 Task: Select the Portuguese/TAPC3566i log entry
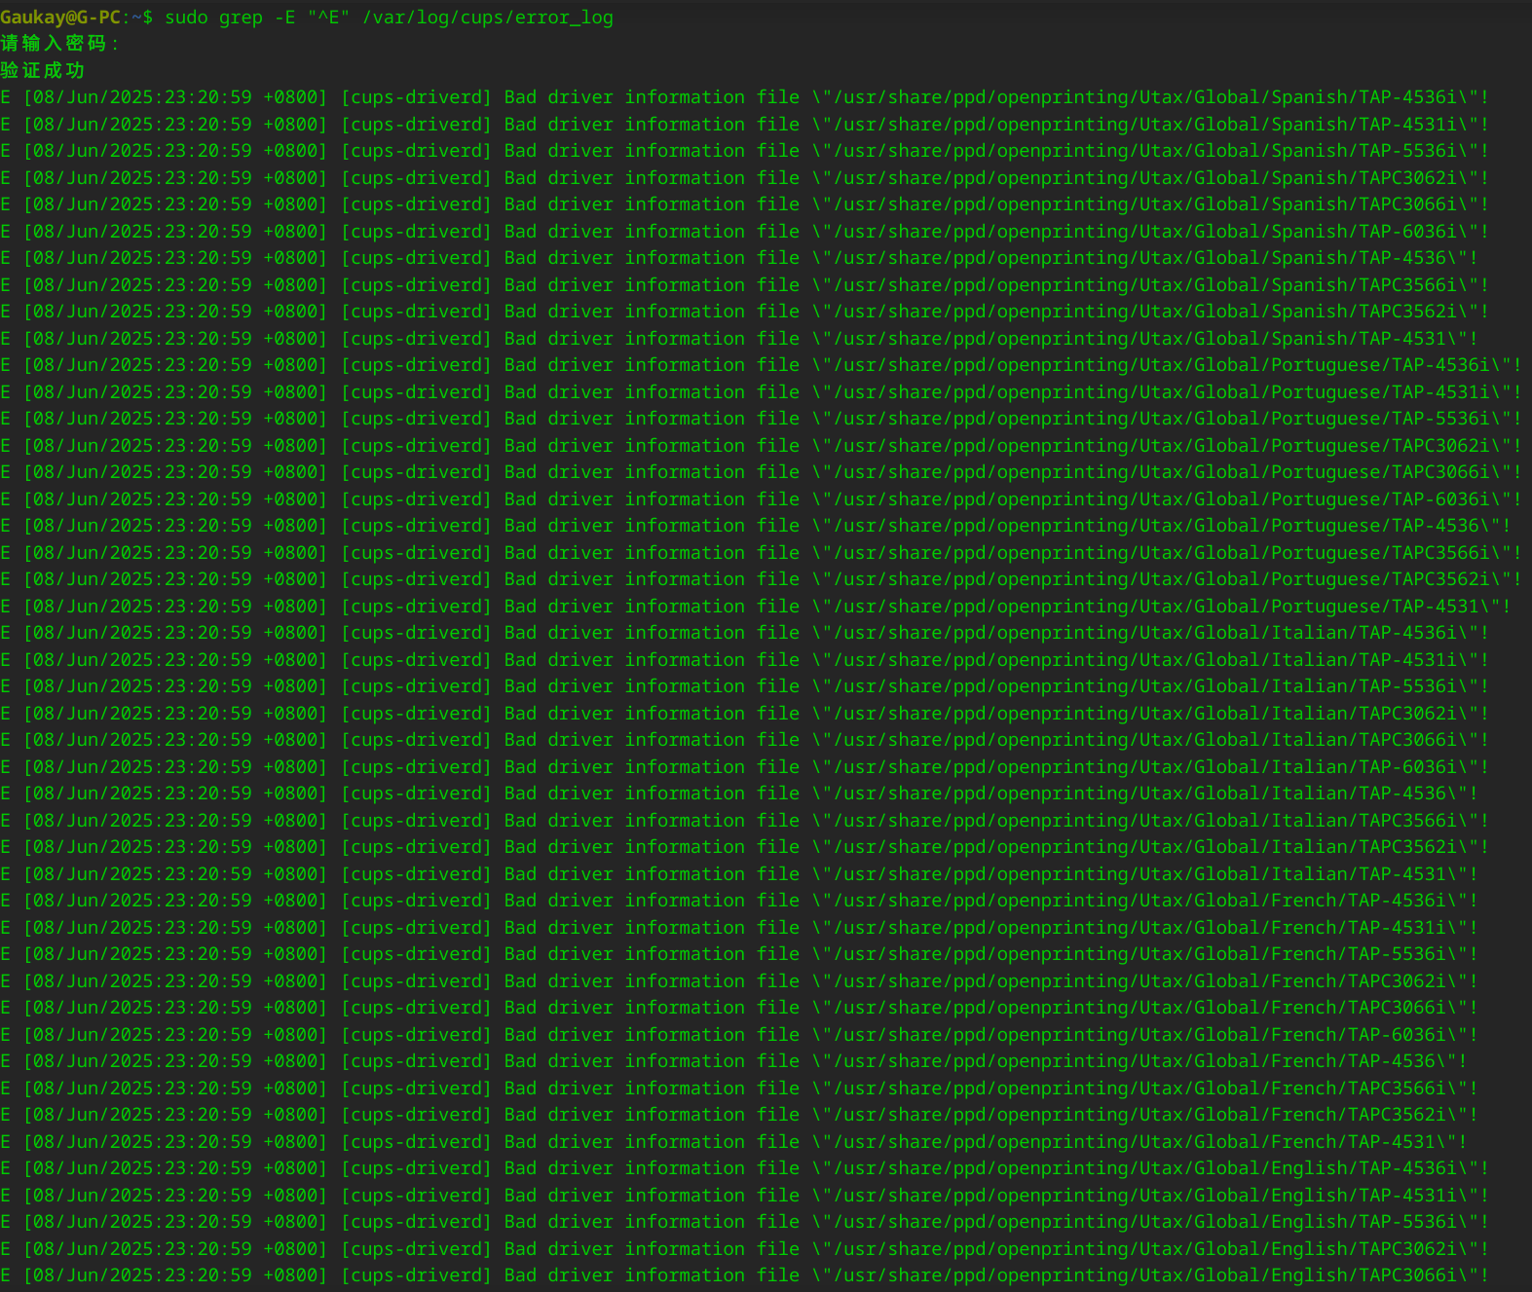[761, 553]
